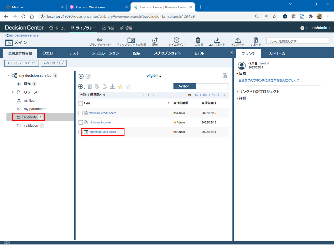This screenshot has width=334, height=245.
Task: Click the add goal to branch link
Action: coord(269,81)
